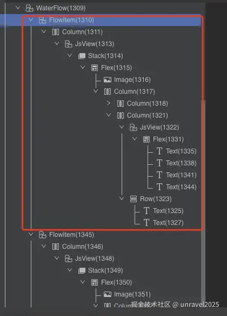Collapse the Column(1317) node
This screenshot has height=316, width=227.
coord(96,91)
